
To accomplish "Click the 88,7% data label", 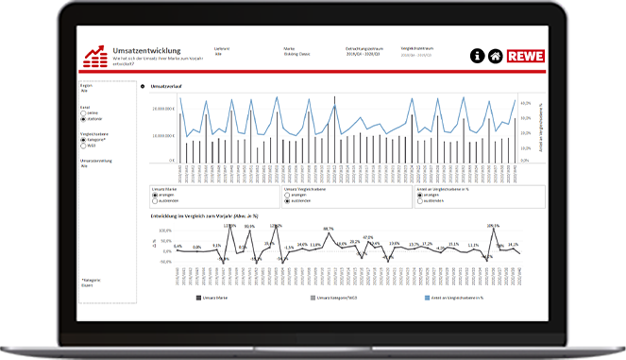I will [329, 229].
